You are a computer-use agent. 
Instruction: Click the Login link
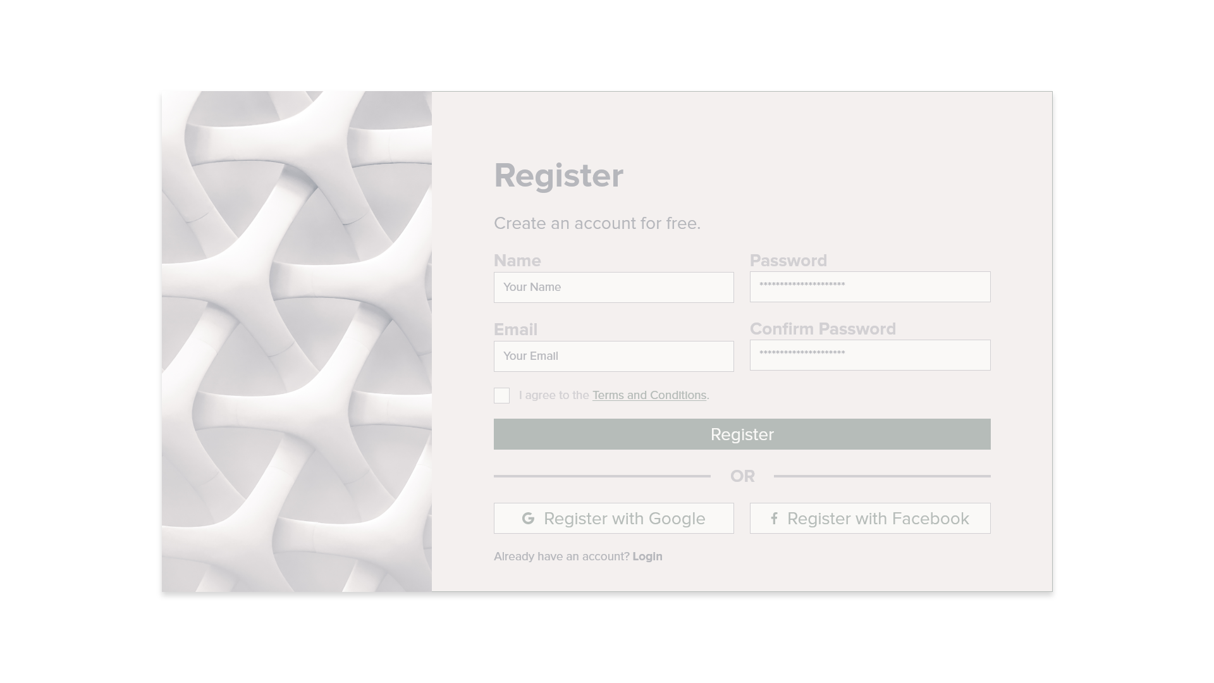coord(647,557)
